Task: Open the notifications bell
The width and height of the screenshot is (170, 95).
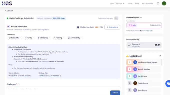Action: pyautogui.click(x=158, y=3)
